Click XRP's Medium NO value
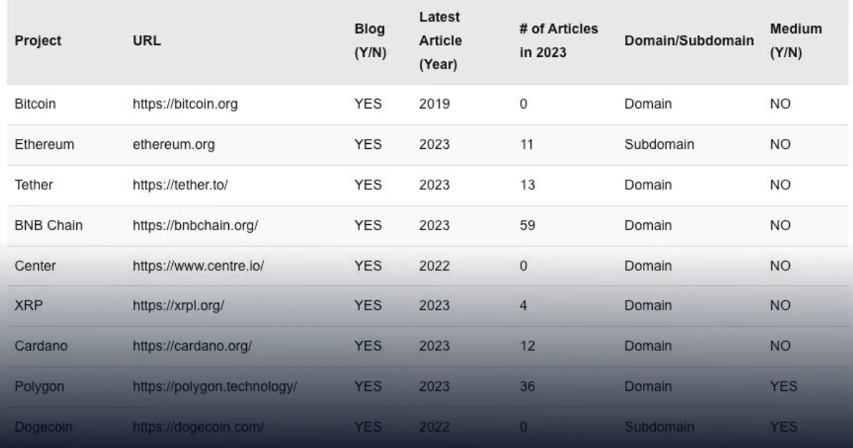Image resolution: width=853 pixels, height=448 pixels. click(x=780, y=305)
